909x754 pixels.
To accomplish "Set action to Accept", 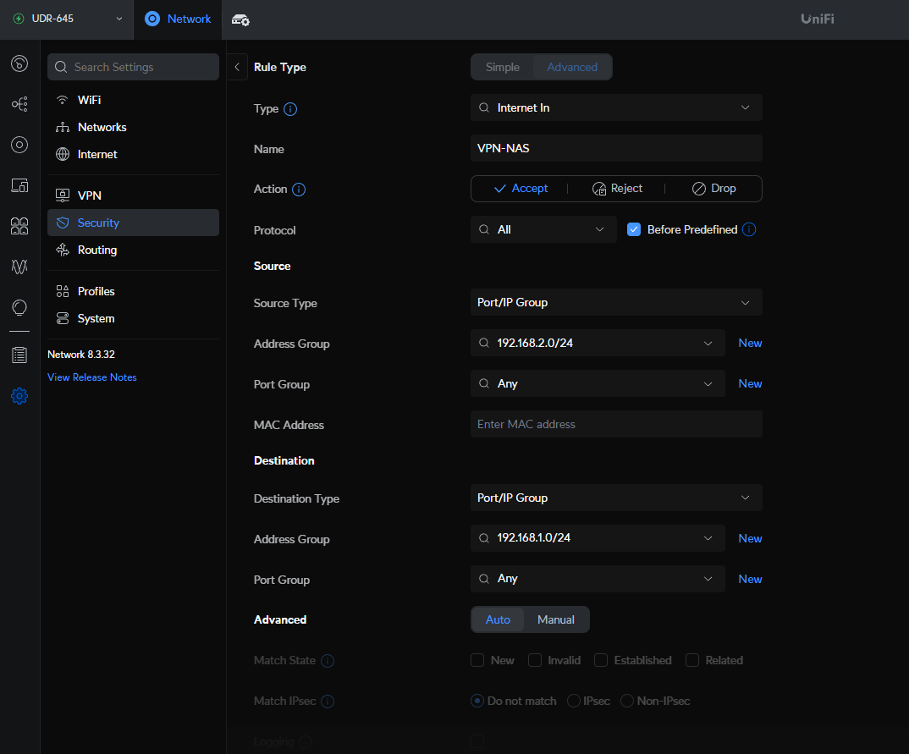I will pyautogui.click(x=521, y=189).
